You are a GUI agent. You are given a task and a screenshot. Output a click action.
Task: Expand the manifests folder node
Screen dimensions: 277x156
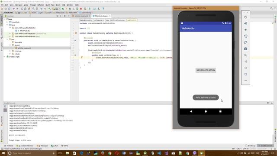(x=7, y=22)
